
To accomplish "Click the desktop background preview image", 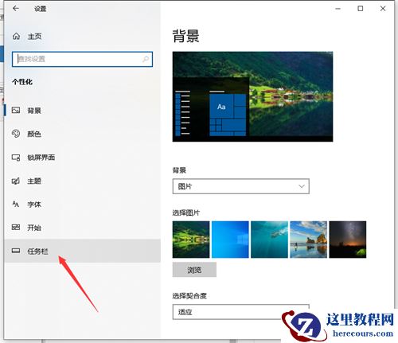I will coord(252,96).
